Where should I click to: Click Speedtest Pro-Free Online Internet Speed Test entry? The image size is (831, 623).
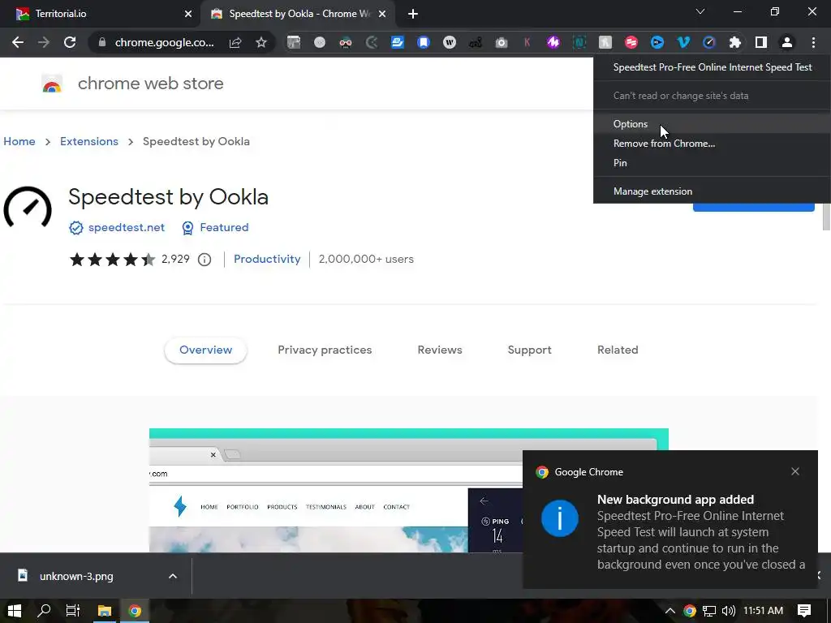tap(713, 67)
